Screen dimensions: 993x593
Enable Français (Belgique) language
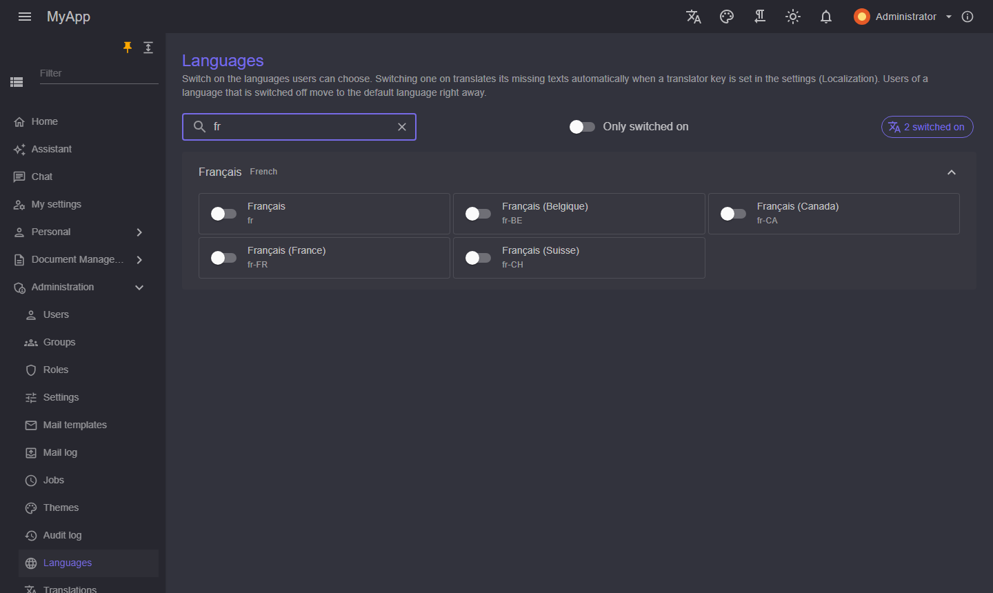tap(478, 214)
